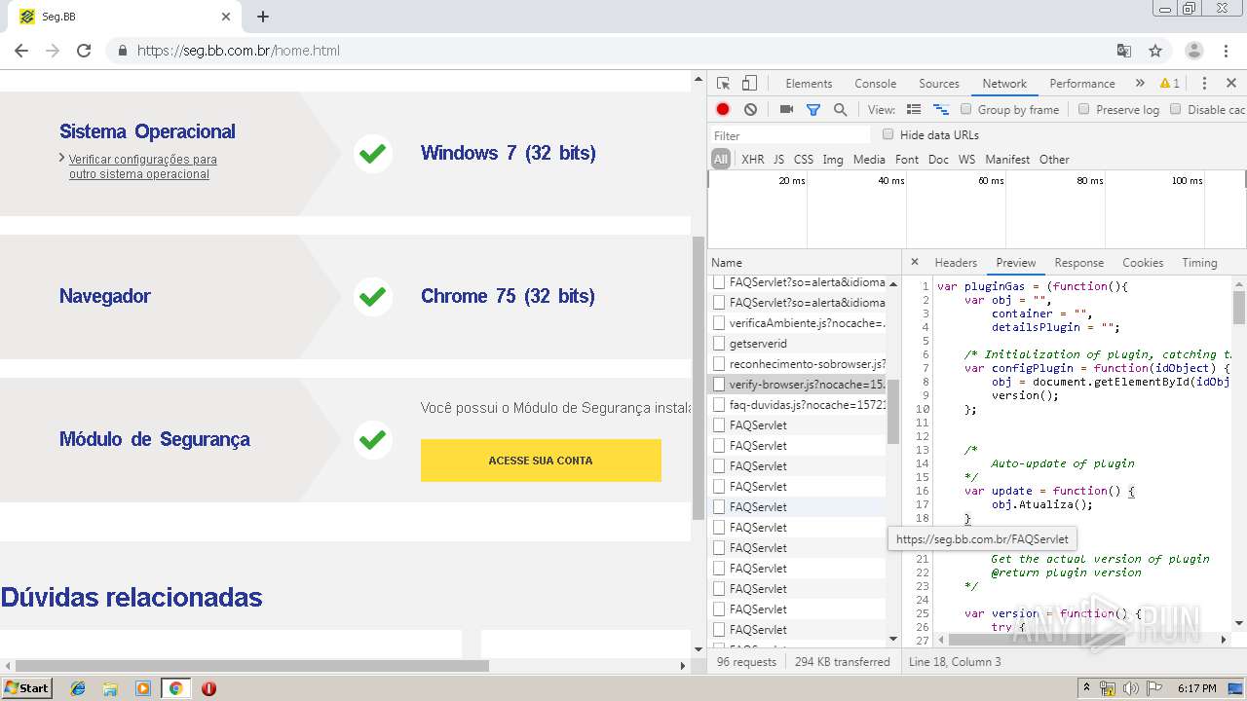Click the network Filter text field
This screenshot has width=1247, height=701.
pos(790,135)
